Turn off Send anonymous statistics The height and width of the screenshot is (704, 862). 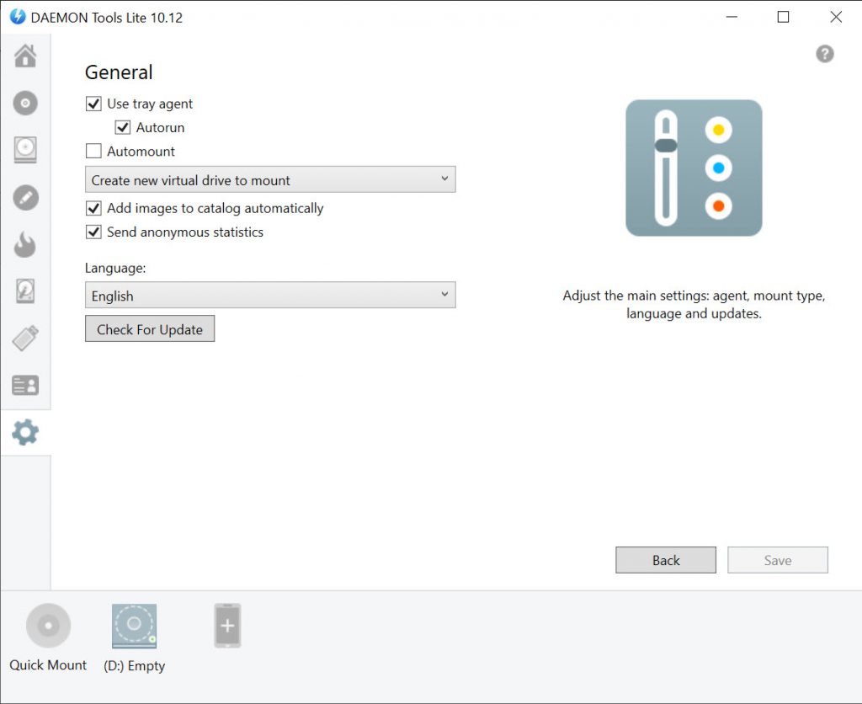(x=93, y=232)
